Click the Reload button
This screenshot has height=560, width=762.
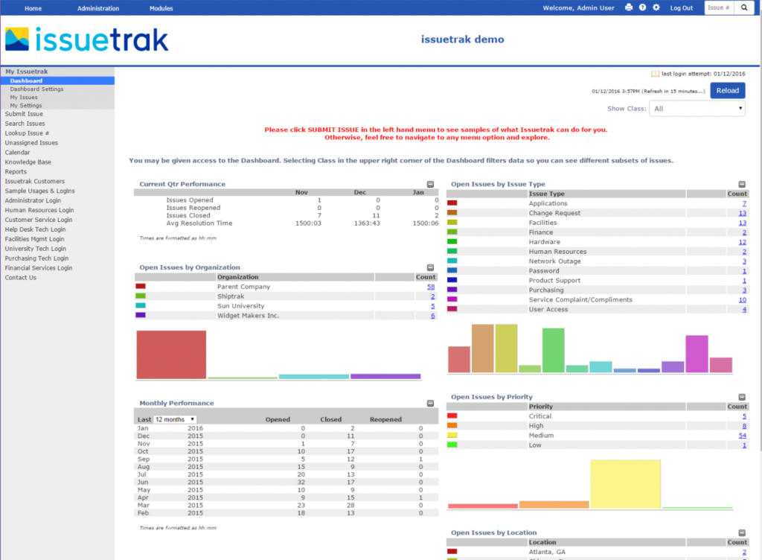coord(728,90)
